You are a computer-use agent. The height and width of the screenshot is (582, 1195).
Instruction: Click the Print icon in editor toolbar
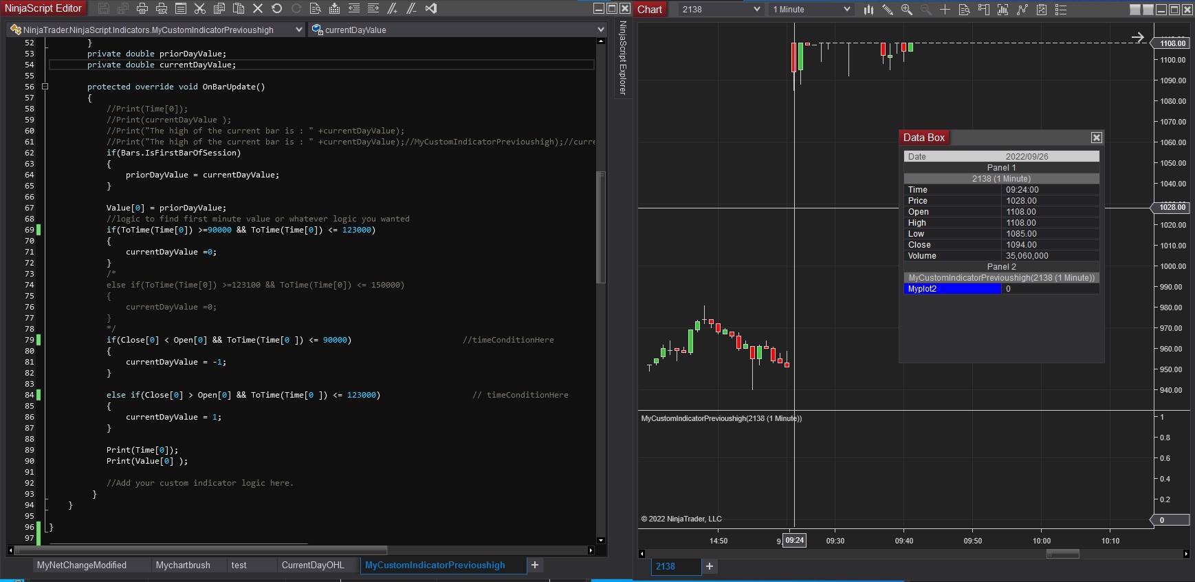pyautogui.click(x=142, y=8)
